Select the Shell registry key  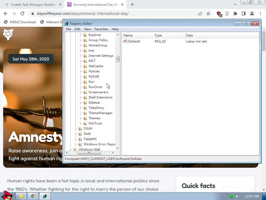(x=87, y=134)
